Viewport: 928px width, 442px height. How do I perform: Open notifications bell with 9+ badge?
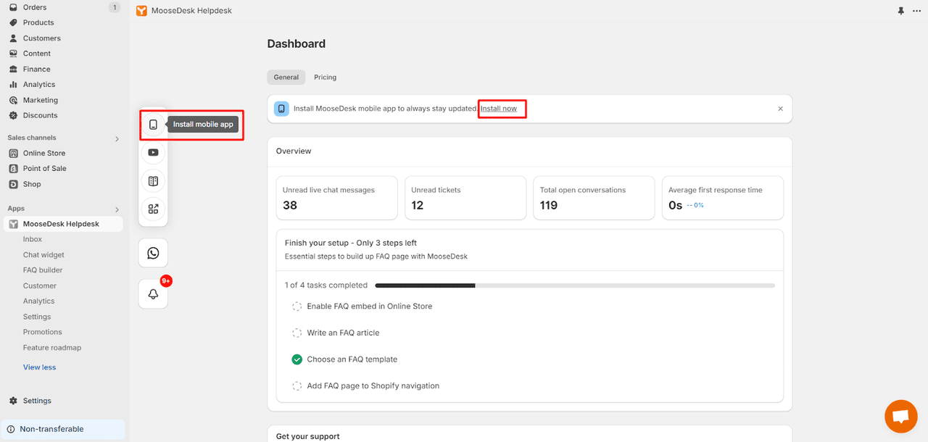[153, 294]
